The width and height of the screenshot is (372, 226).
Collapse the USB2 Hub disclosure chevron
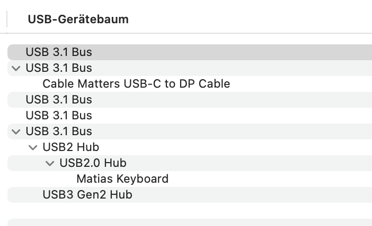[32, 147]
